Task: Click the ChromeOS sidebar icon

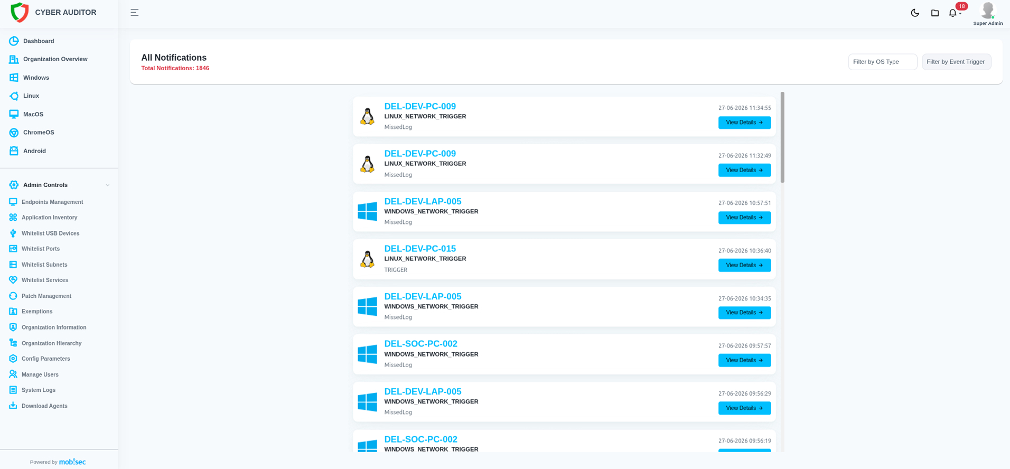Action: point(14,133)
